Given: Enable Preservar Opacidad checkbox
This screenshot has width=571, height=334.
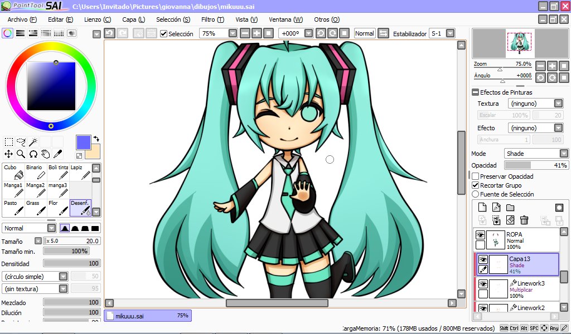Looking at the screenshot, I should pos(475,176).
